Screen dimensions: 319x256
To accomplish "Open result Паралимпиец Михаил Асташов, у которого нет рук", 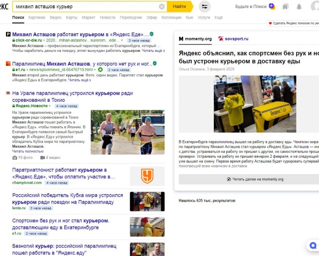I will point(82,64).
